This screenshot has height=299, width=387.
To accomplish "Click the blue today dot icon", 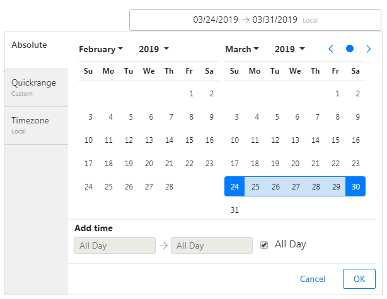I will point(349,48).
